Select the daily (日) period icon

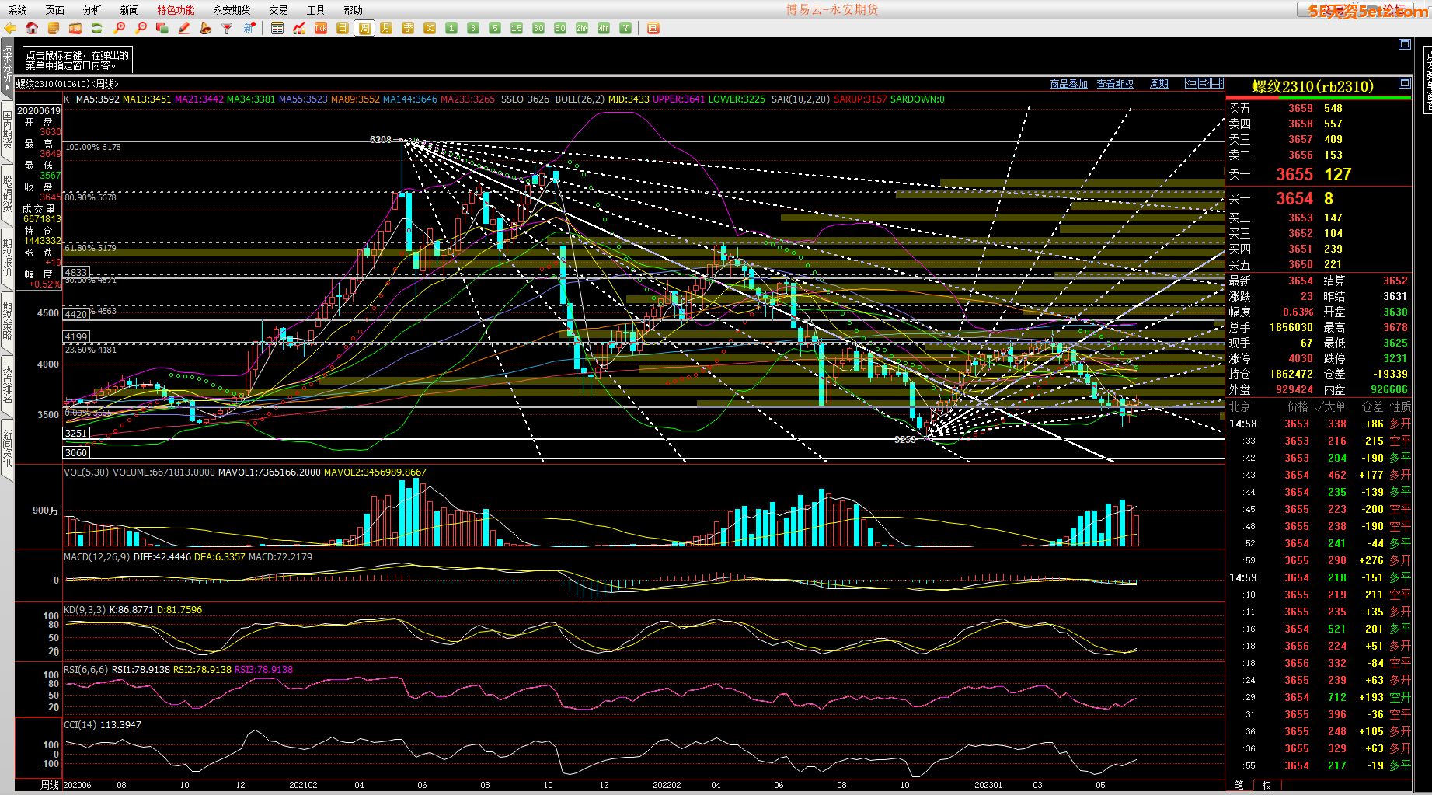coord(343,28)
